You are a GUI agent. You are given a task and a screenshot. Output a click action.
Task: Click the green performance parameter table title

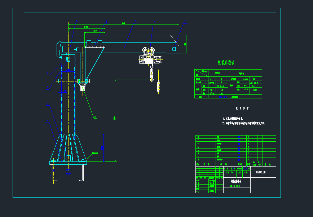pyautogui.click(x=226, y=63)
